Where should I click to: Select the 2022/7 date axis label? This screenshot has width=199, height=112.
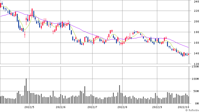tap(92, 107)
